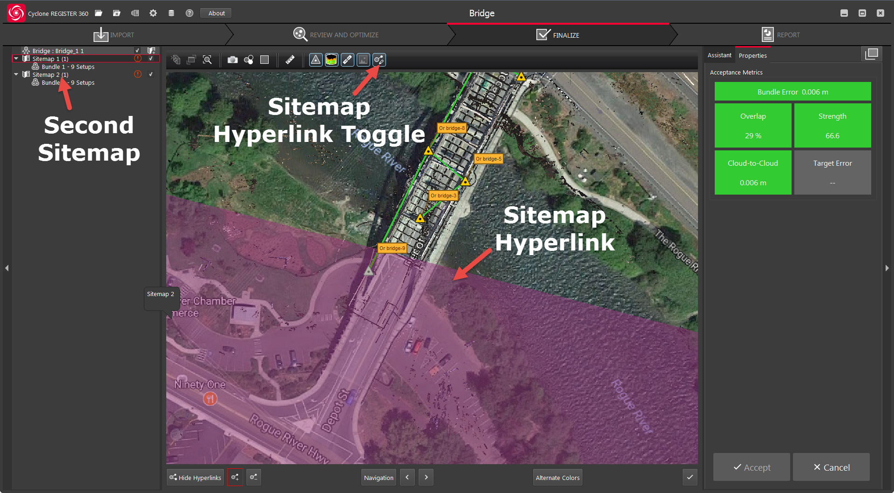Open the settings gear icon
894x493 pixels.
153,13
